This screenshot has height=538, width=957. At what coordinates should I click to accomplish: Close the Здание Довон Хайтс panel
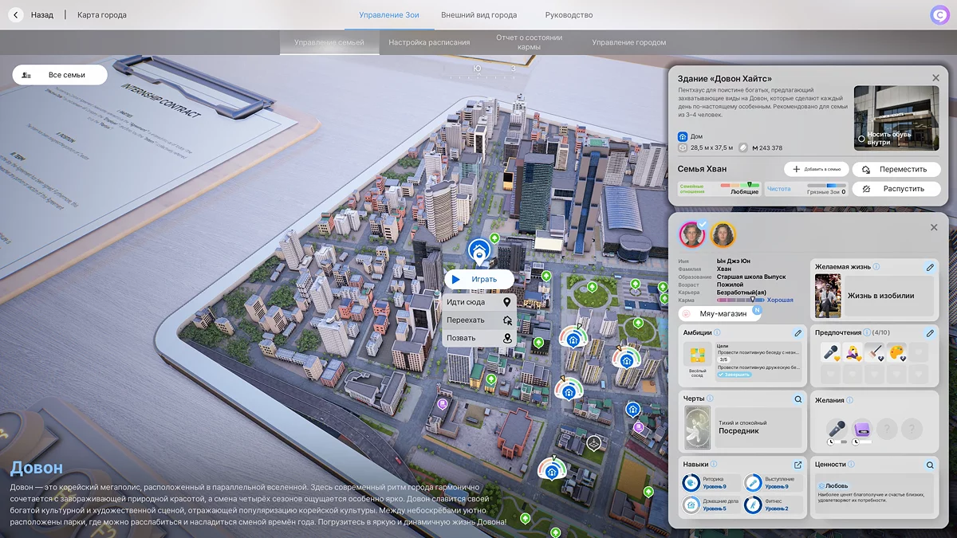point(935,78)
